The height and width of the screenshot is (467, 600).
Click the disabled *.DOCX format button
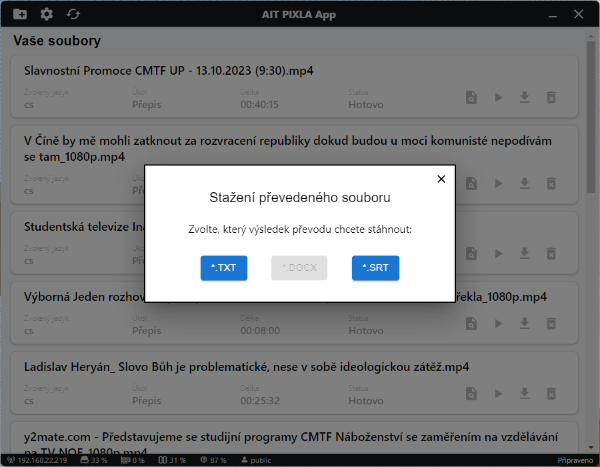(299, 268)
